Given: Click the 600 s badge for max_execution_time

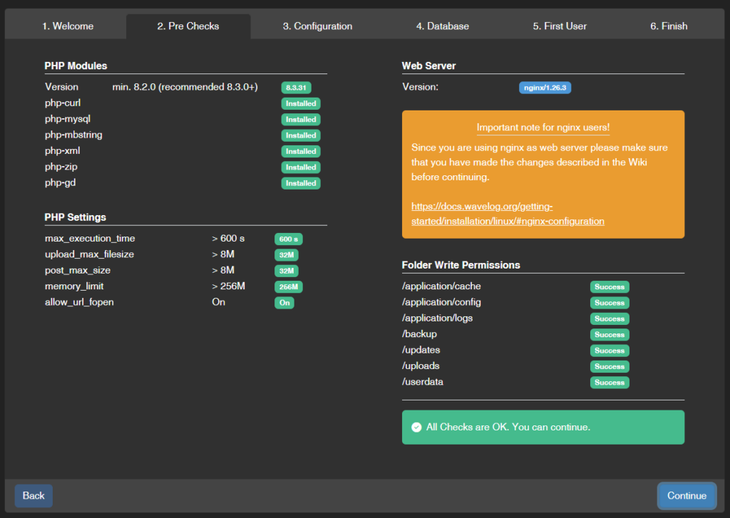Looking at the screenshot, I should (x=289, y=239).
